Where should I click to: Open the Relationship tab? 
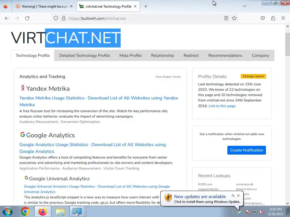pos(163,55)
